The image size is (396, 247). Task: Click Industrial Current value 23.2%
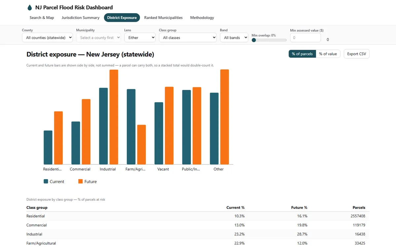point(240,234)
